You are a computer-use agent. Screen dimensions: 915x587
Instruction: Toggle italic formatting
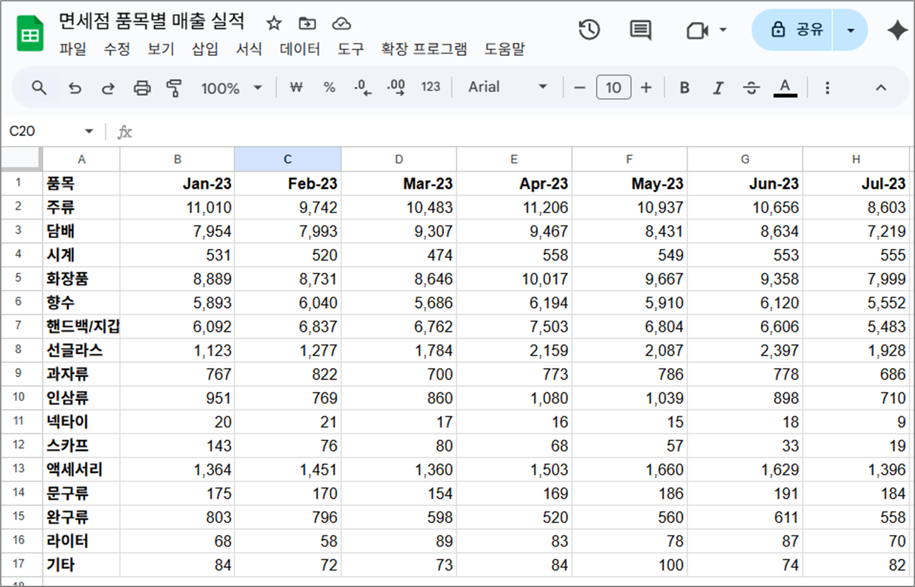click(718, 88)
